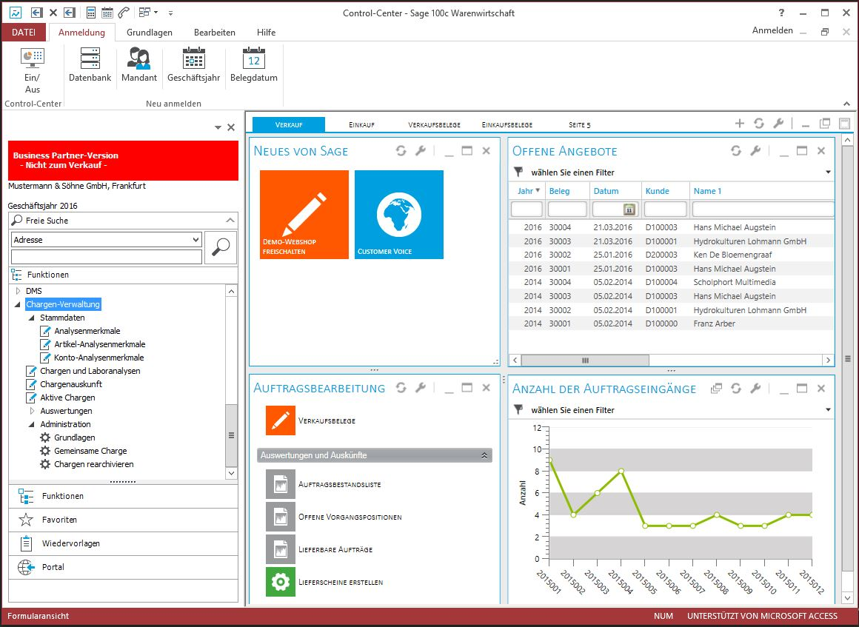The width and height of the screenshot is (859, 627).
Task: Open the Belegdatum ribbon icon
Action: 253,58
